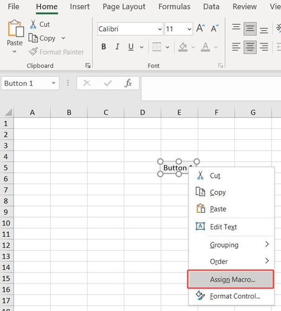The height and width of the screenshot is (311, 281).
Task: Click the Format Painter brush
Action: pyautogui.click(x=34, y=52)
